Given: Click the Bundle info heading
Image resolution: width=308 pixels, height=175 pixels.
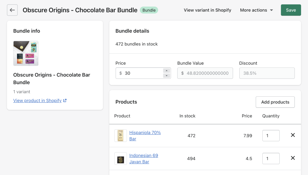Looking at the screenshot, I should [27, 31].
